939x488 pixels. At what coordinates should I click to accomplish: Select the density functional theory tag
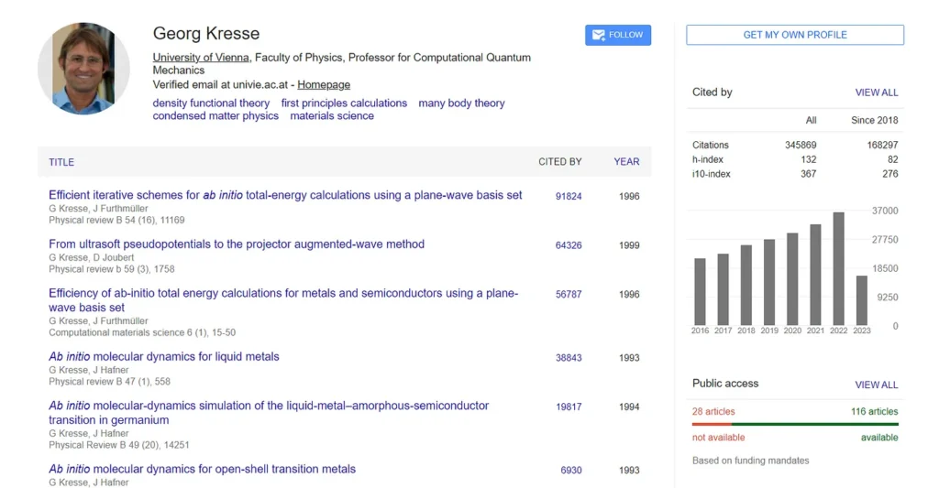click(x=211, y=103)
